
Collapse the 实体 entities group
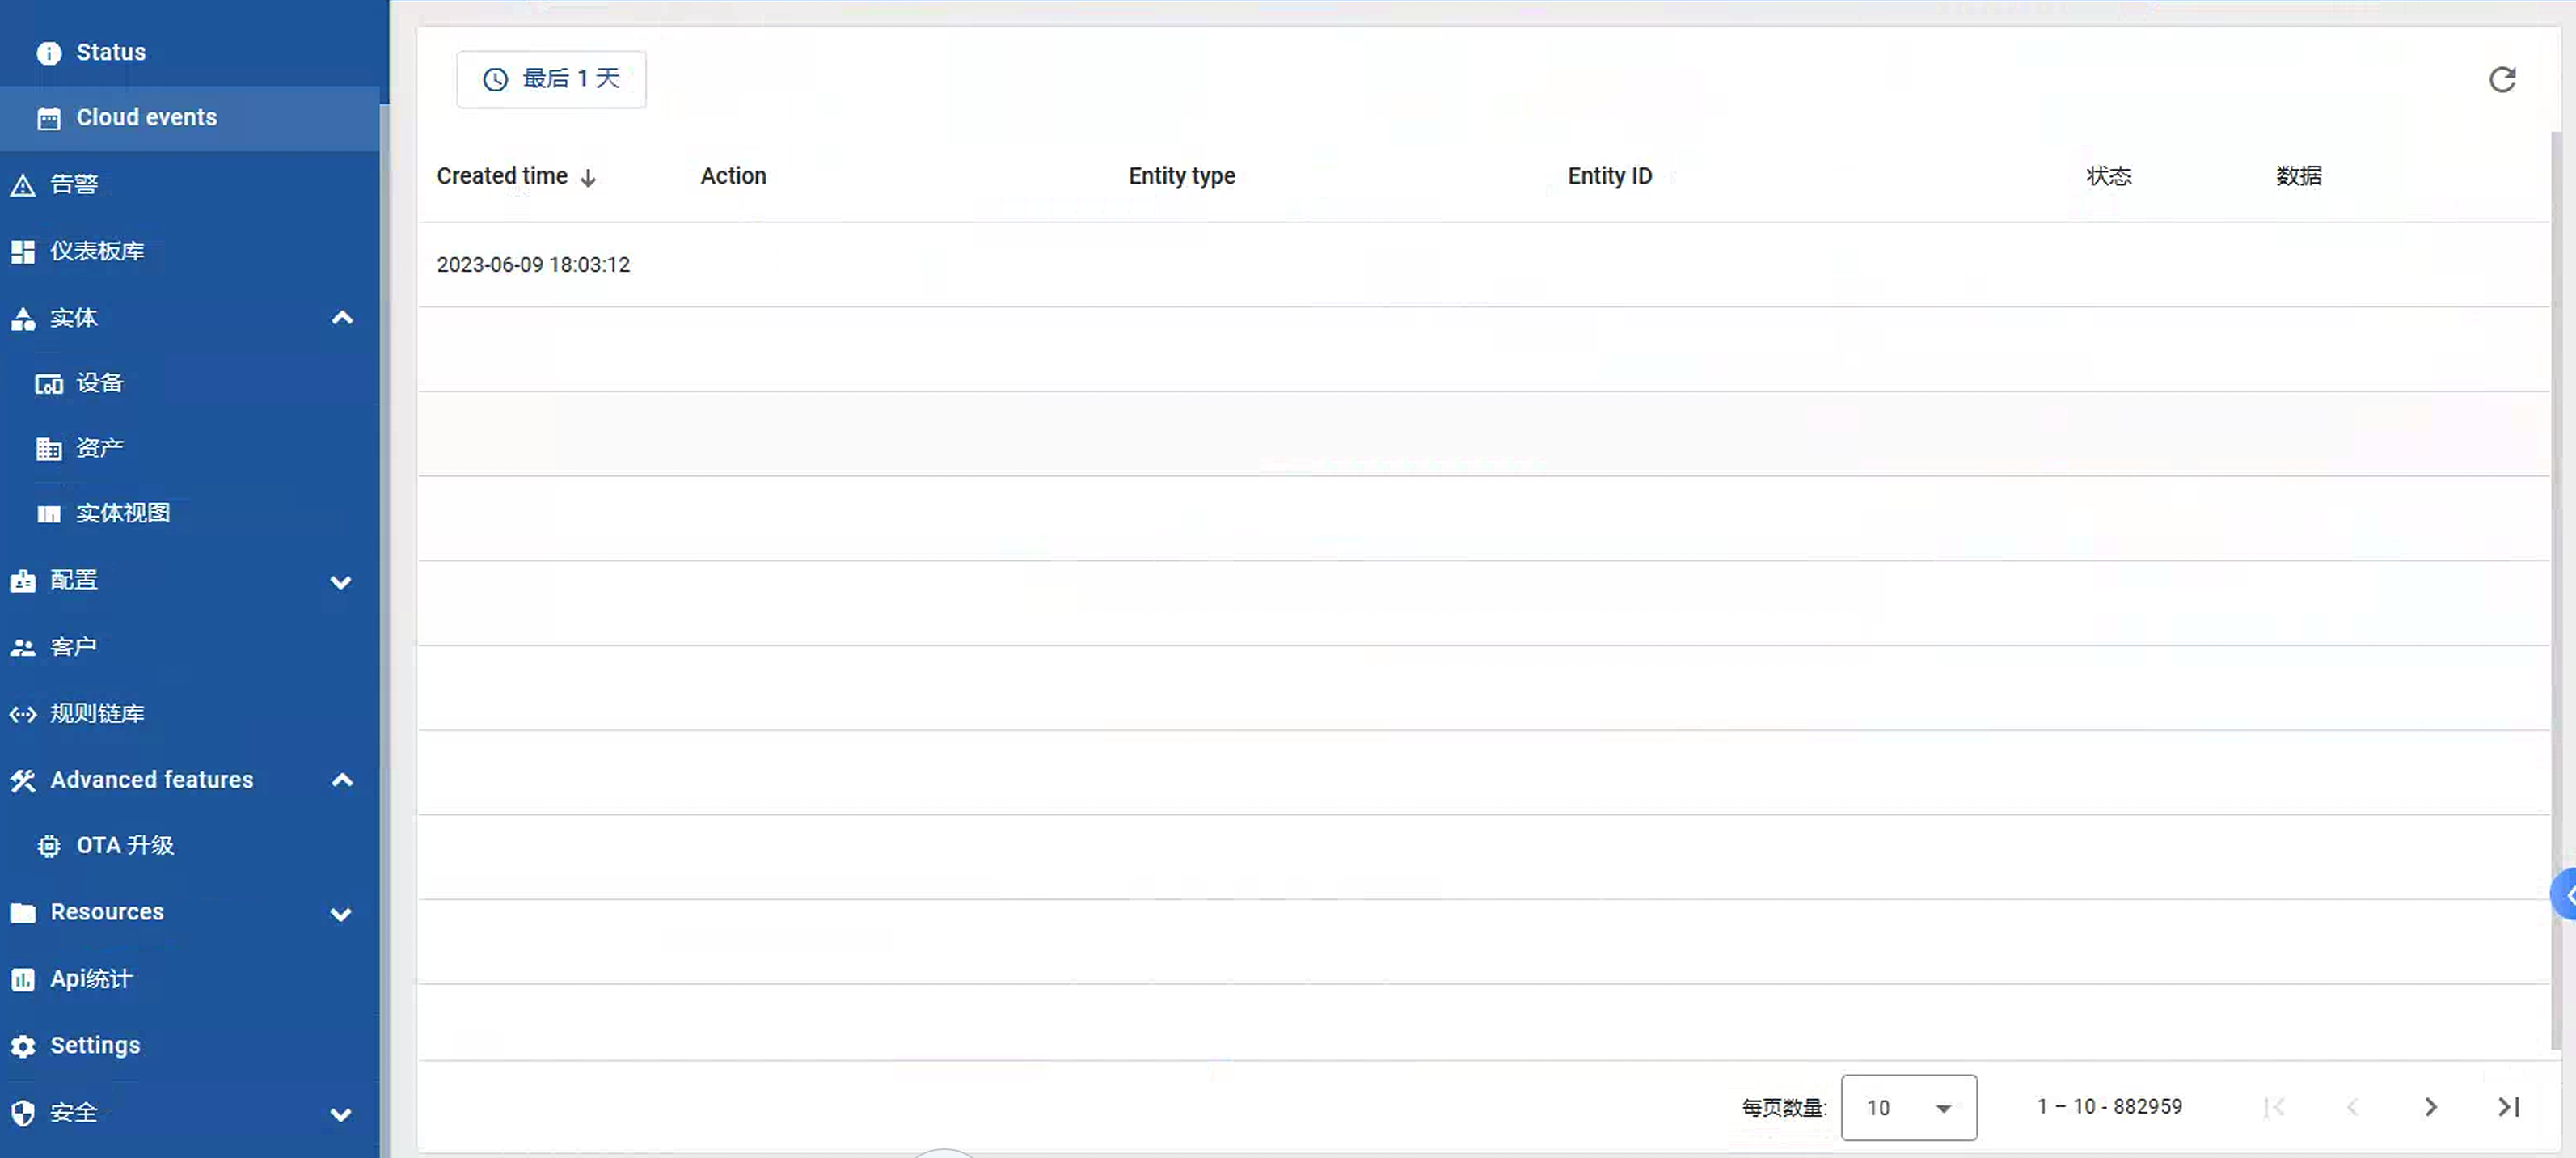pyautogui.click(x=341, y=318)
